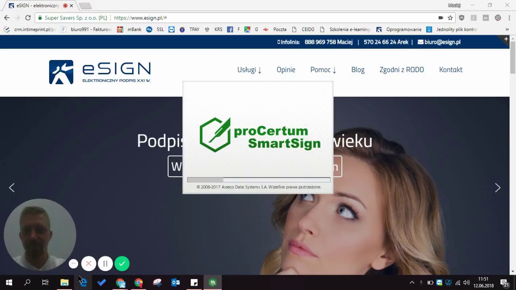
Task: Open the Oprogramowanie bookmark
Action: click(x=399, y=29)
